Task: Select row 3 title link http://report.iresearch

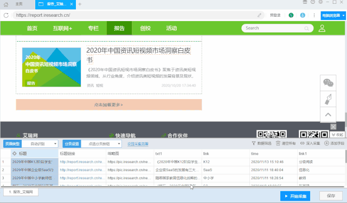Action: pos(82,178)
